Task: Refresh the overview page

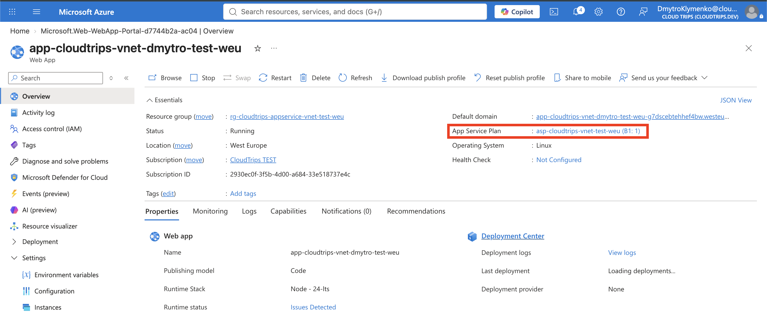Action: (356, 78)
